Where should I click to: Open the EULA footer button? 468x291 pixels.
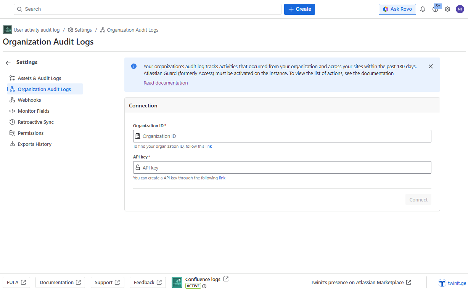point(16,282)
